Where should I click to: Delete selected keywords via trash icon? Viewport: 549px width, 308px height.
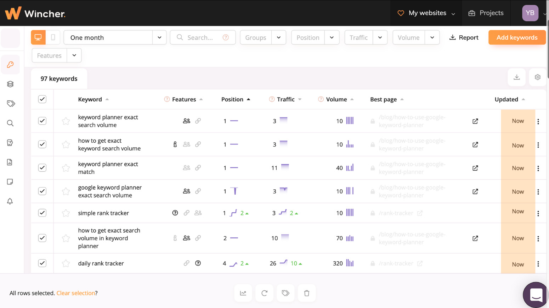[x=306, y=293]
